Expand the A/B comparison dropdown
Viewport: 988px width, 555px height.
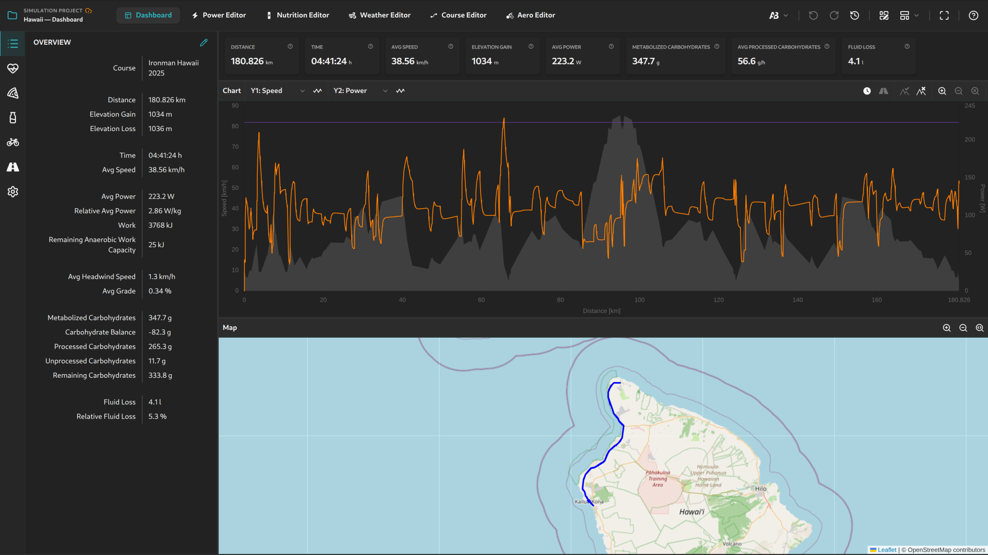click(779, 15)
